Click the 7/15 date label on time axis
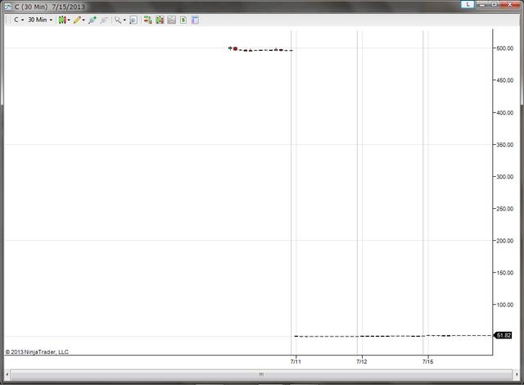524x385 pixels. (x=427, y=361)
